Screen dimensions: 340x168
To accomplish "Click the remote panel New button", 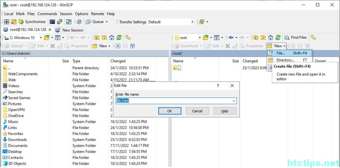I will coord(277,46).
